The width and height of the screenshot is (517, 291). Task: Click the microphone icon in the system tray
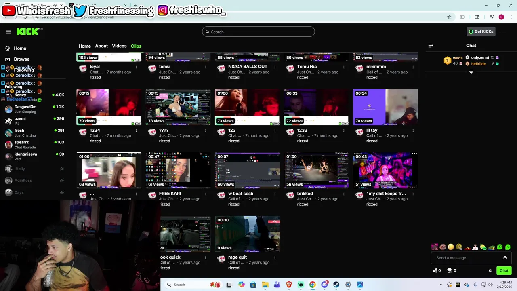(x=475, y=285)
